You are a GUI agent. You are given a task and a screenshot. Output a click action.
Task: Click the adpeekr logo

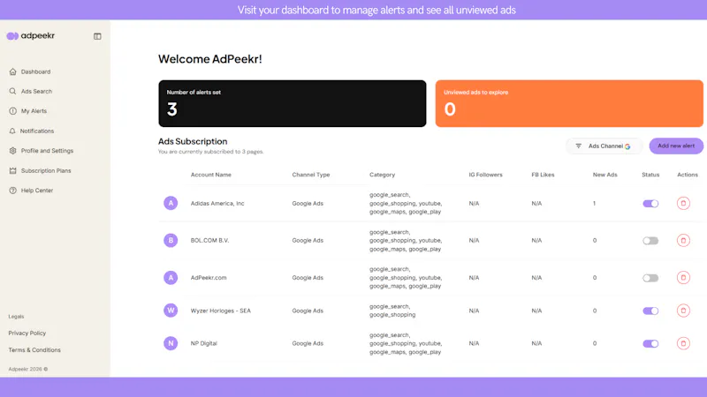(31, 35)
